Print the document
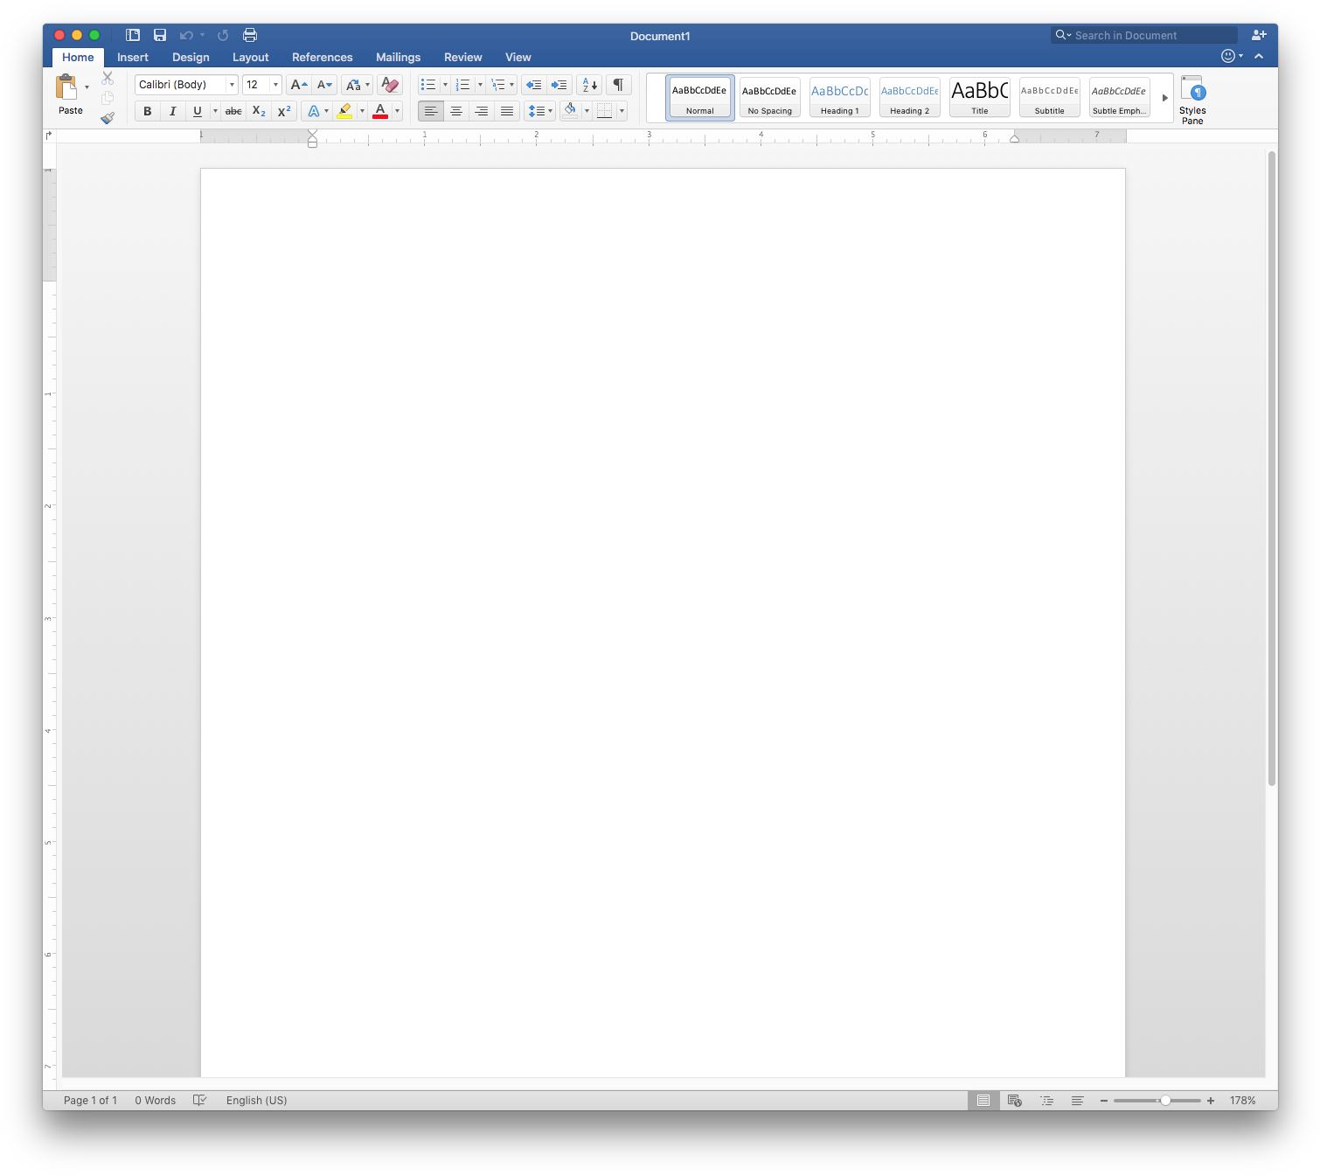 point(250,35)
